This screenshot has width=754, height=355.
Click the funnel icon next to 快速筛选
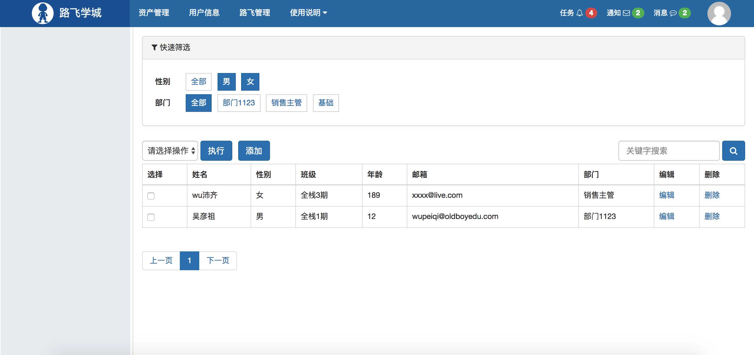[x=154, y=47]
